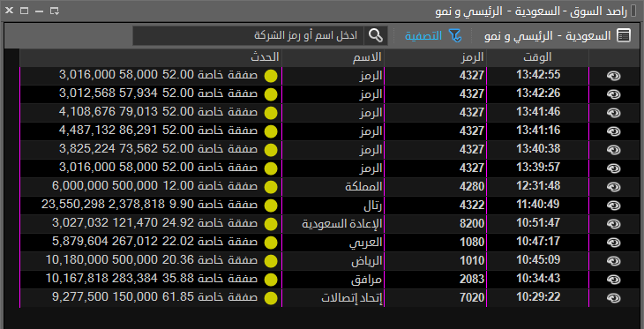Click yellow event dot in رتال row
Screen dimensions: 644x329
tap(271, 206)
